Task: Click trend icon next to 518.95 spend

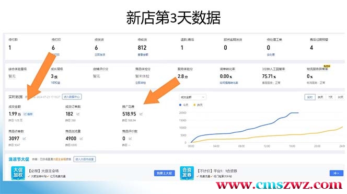Action: pyautogui.click(x=141, y=114)
